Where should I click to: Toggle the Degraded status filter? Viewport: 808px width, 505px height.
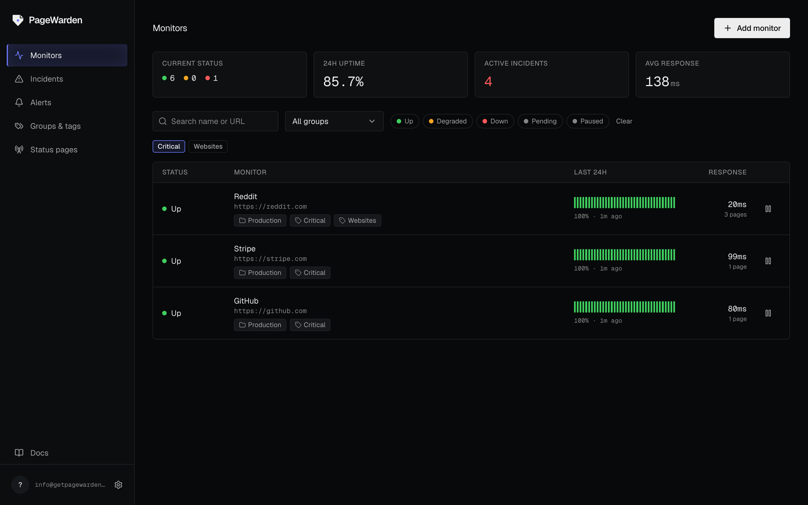[x=447, y=121]
